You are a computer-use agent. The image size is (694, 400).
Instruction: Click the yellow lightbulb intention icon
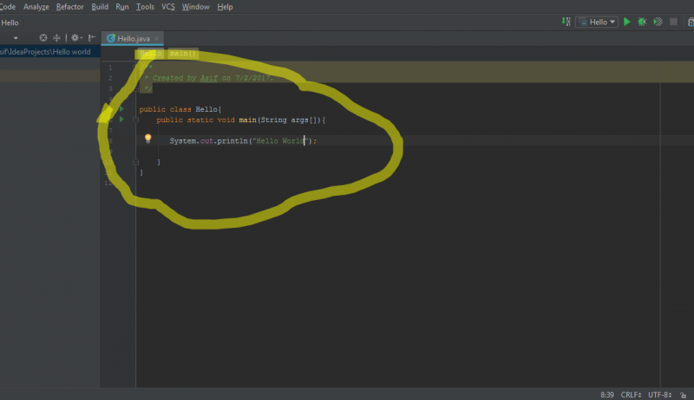(x=147, y=139)
